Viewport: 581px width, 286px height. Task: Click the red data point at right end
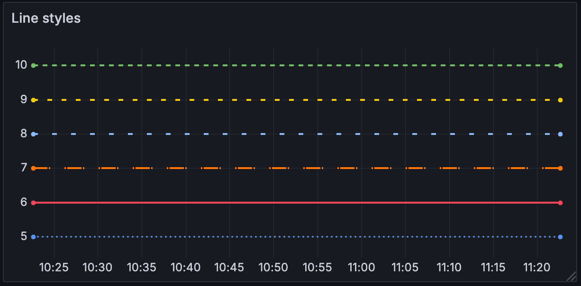560,203
